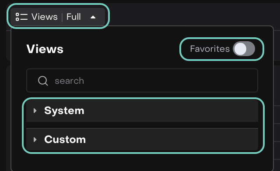This screenshot has width=280, height=171.
Task: Click the search placeholder text
Action: tap(69, 81)
